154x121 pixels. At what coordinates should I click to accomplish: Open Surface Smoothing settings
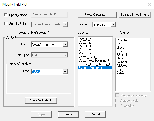(135, 15)
